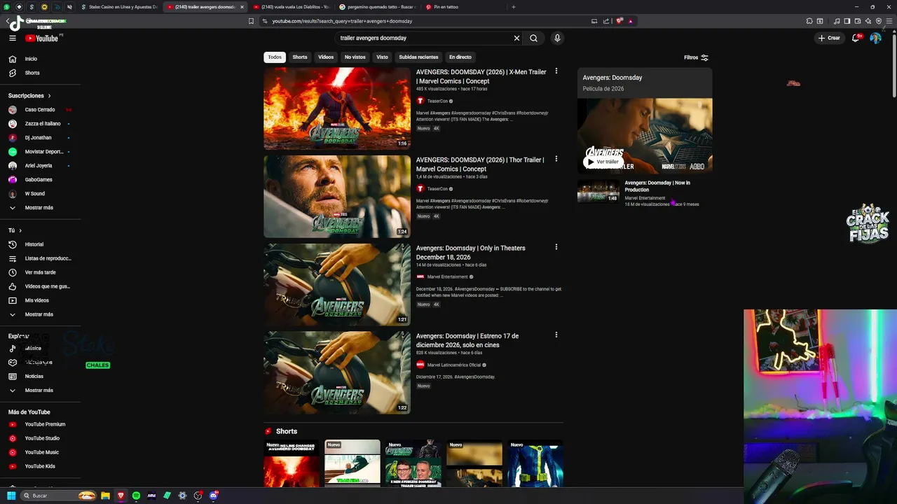Select the No vistos filter chip
The height and width of the screenshot is (504, 897).
[x=355, y=57]
